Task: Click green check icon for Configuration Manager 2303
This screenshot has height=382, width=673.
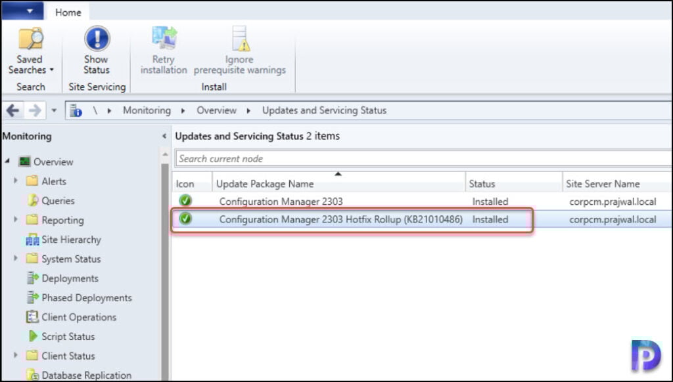Action: 185,200
